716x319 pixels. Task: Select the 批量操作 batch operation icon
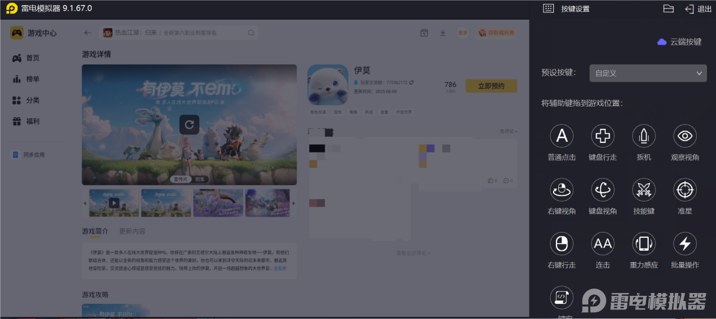pyautogui.click(x=685, y=243)
